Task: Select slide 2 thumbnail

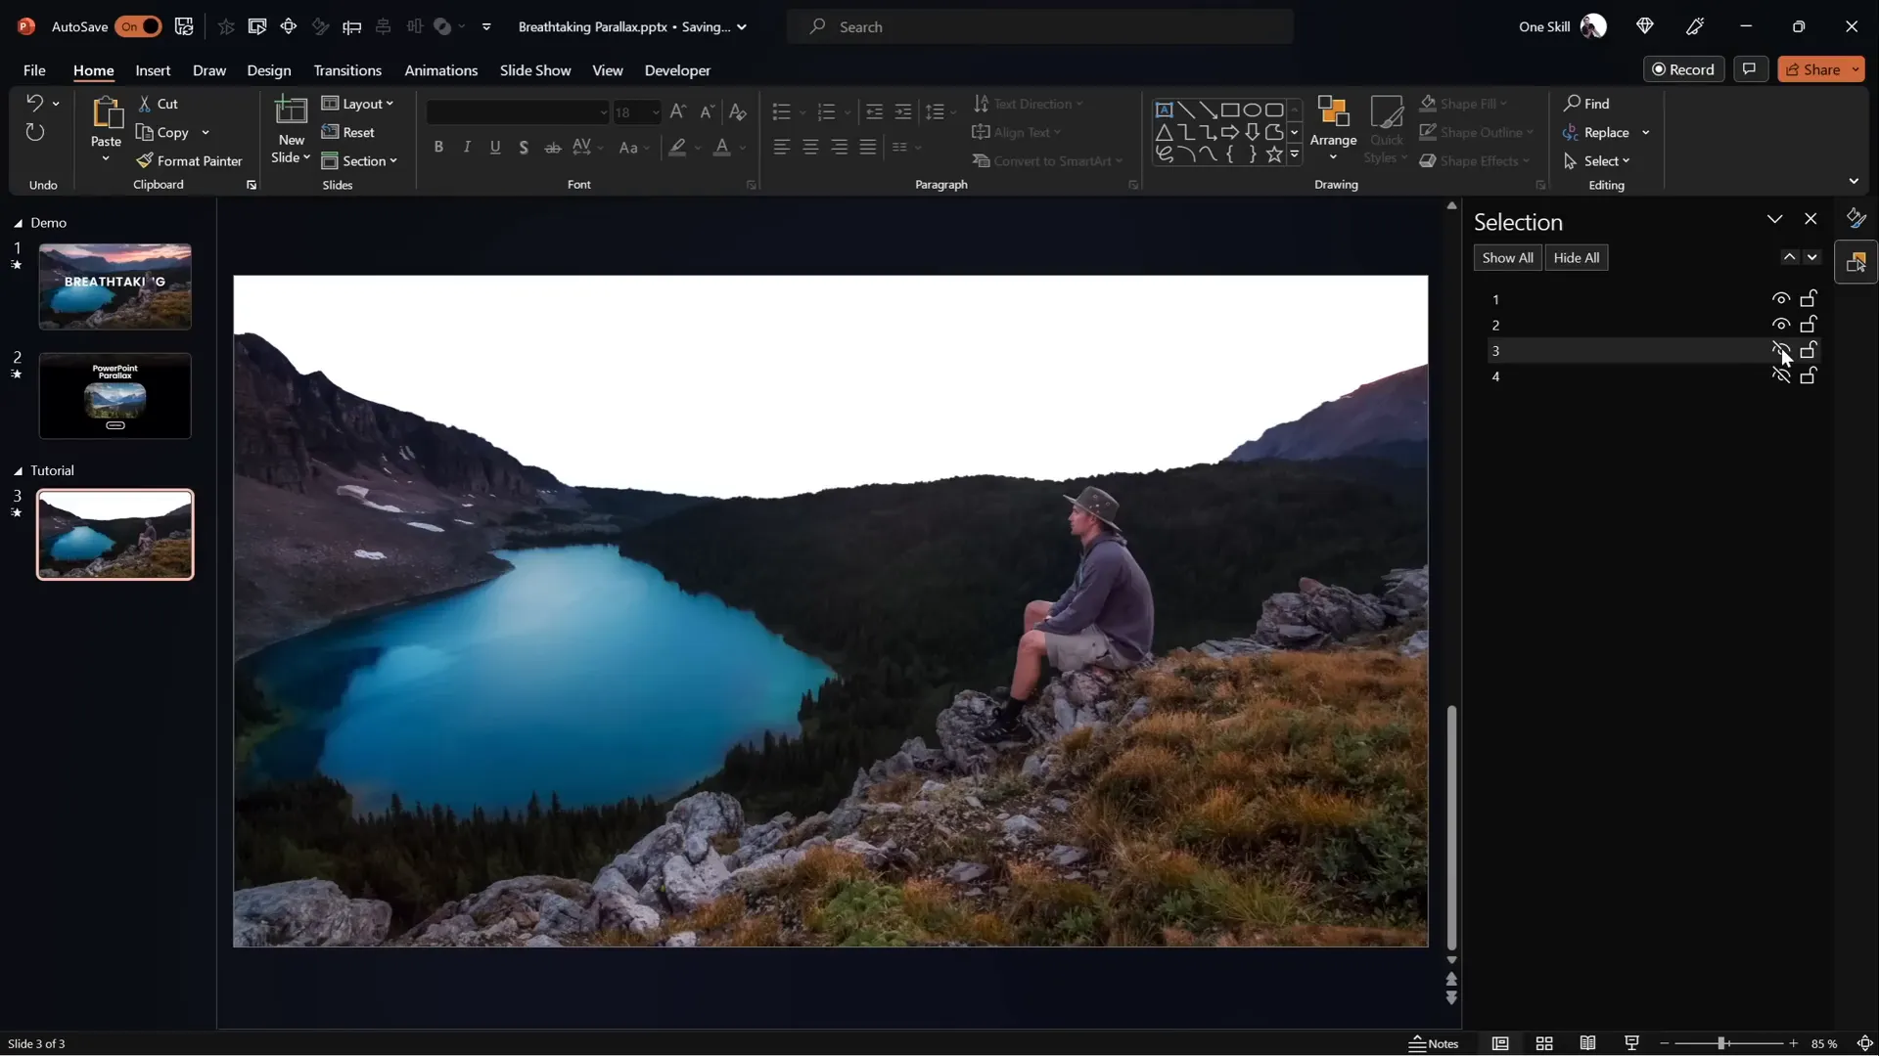Action: [114, 396]
